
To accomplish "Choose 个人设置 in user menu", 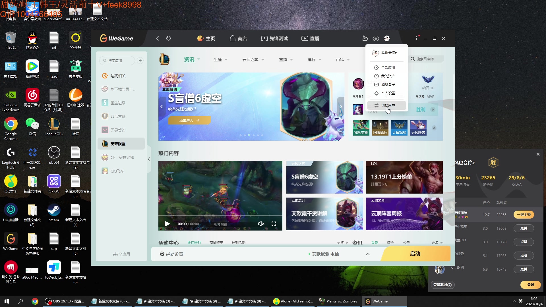I will point(387,93).
